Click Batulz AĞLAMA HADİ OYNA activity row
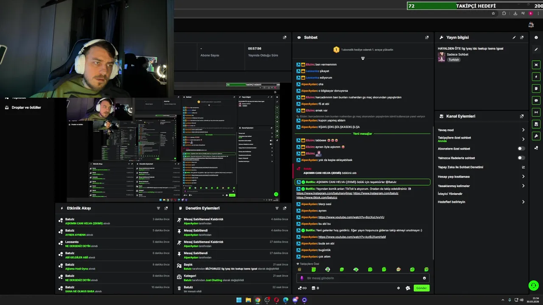The height and width of the screenshot is (305, 543). pyautogui.click(x=115, y=266)
